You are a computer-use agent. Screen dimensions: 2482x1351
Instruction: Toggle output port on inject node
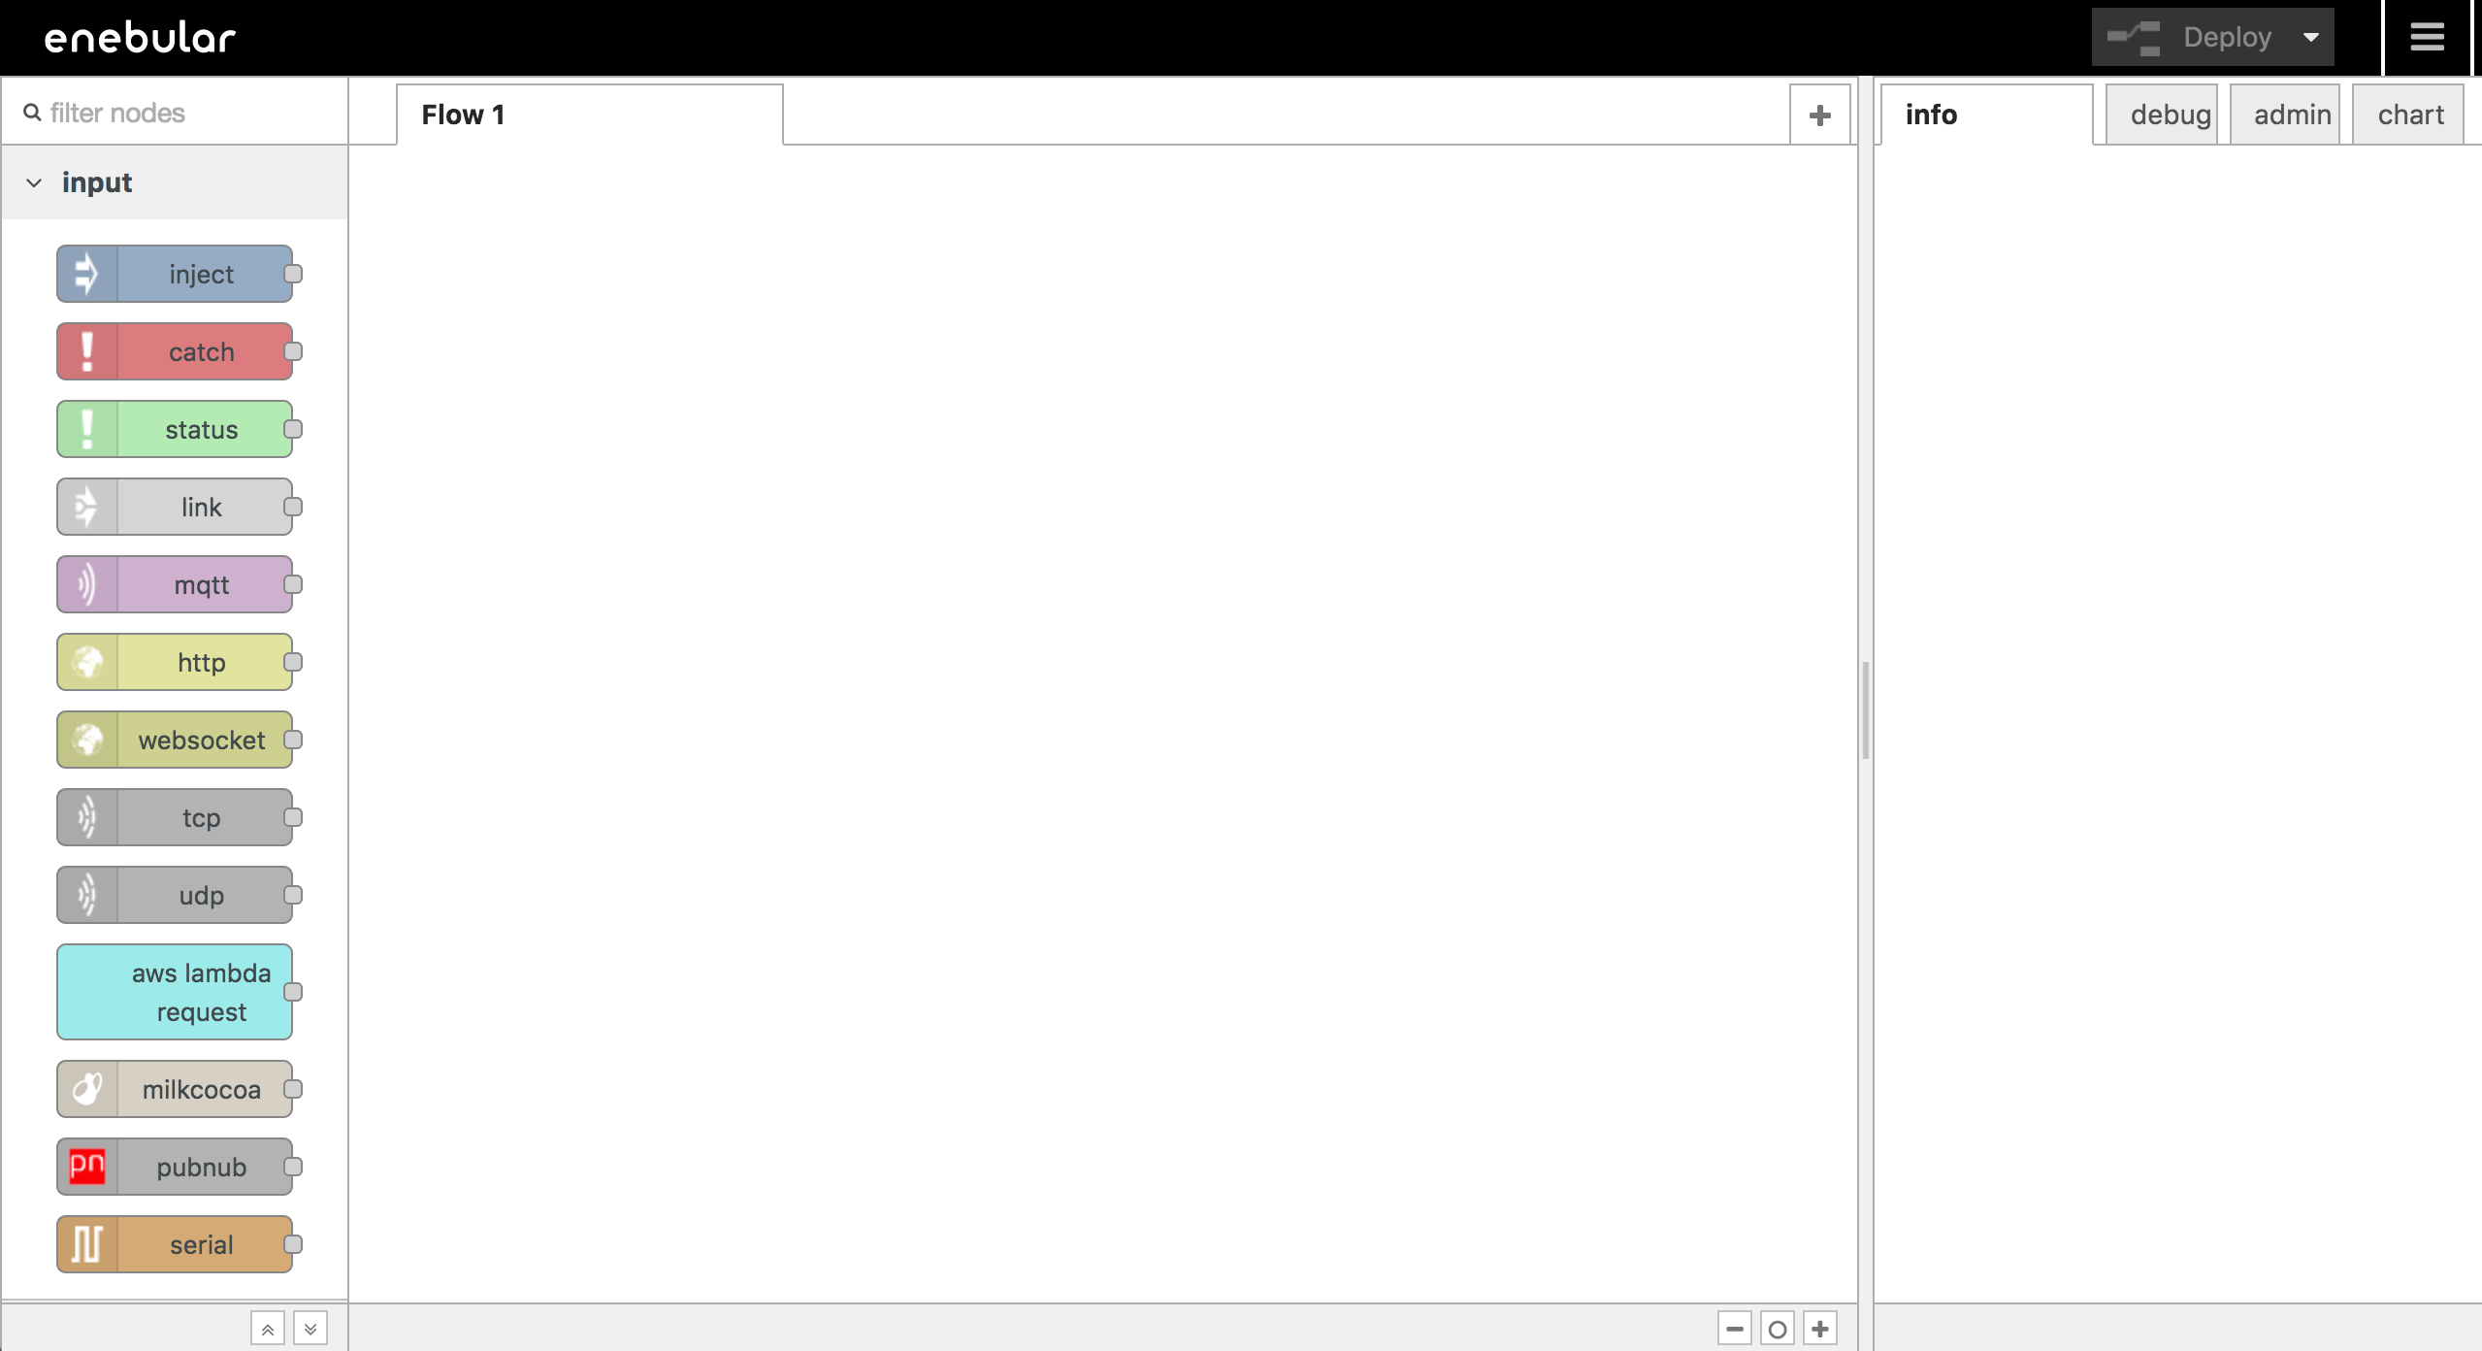pos(291,275)
